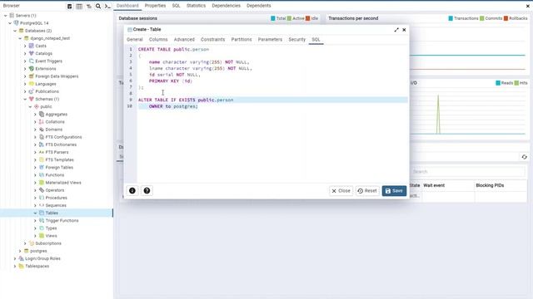Open the Dependents tab in main window
Viewport: 533px width, 299px height.
click(259, 6)
